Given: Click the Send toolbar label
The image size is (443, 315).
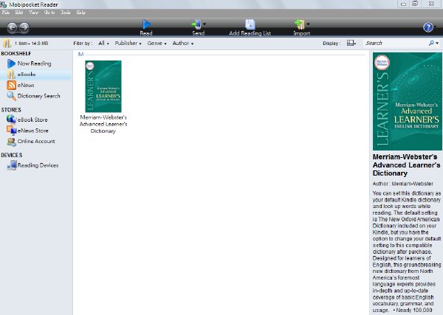Looking at the screenshot, I should pos(199,33).
